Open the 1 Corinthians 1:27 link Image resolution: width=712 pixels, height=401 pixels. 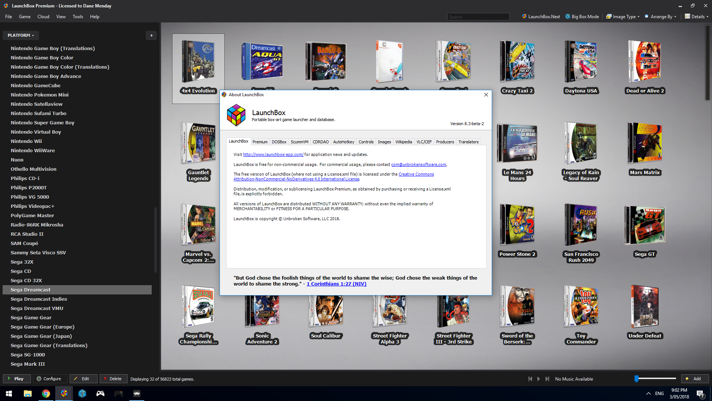pos(336,284)
